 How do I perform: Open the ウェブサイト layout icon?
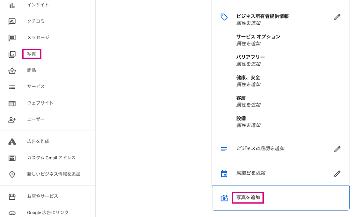(12, 104)
